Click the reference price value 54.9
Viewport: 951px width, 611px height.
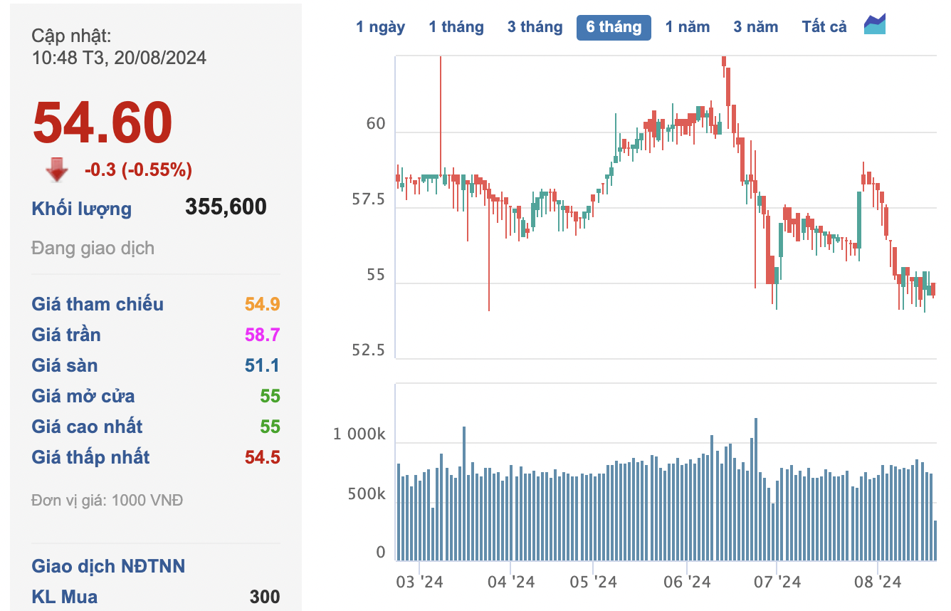click(x=263, y=304)
